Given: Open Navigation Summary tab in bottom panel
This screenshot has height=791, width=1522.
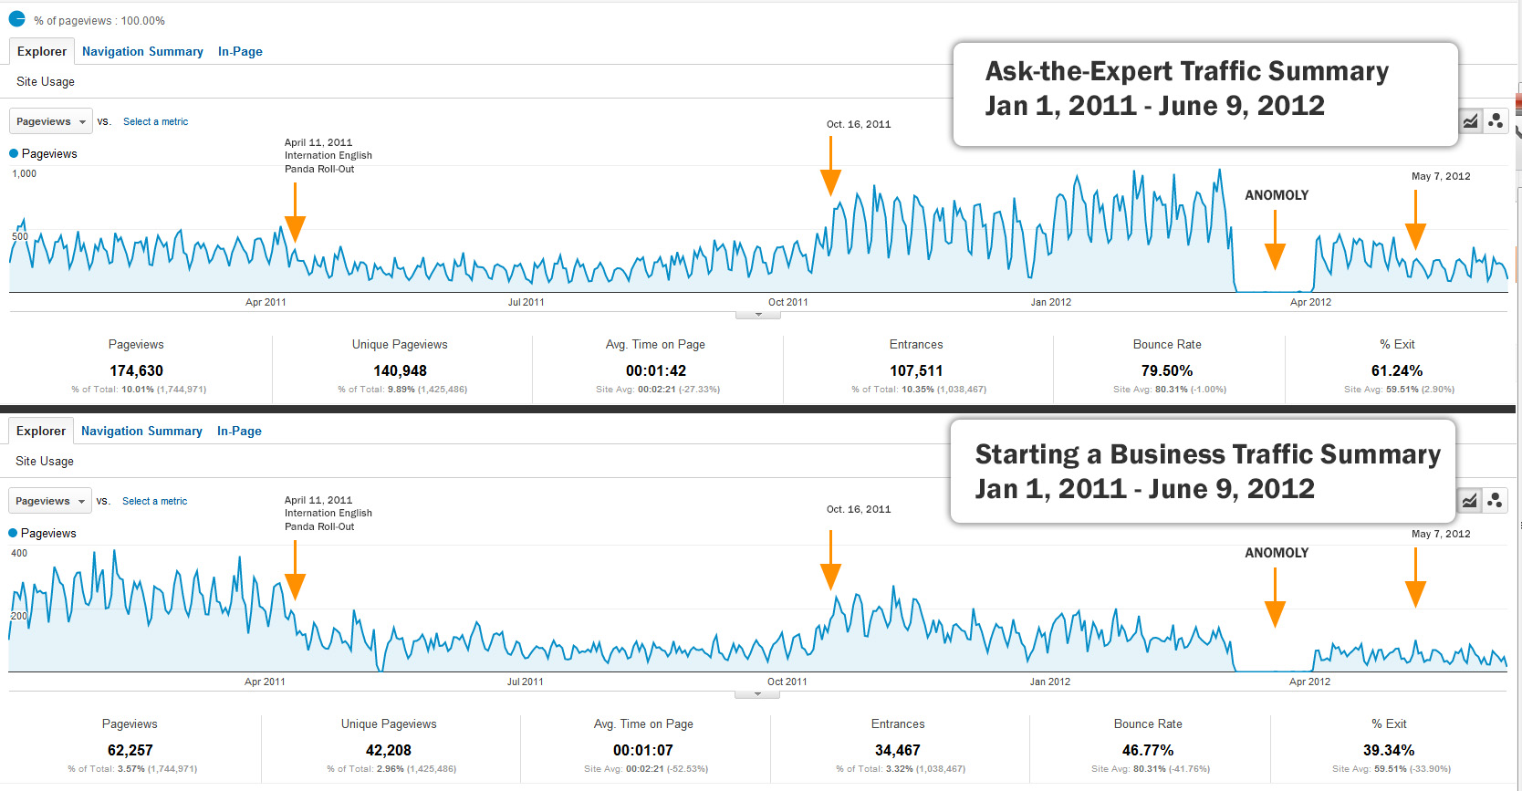Looking at the screenshot, I should tap(141, 431).
